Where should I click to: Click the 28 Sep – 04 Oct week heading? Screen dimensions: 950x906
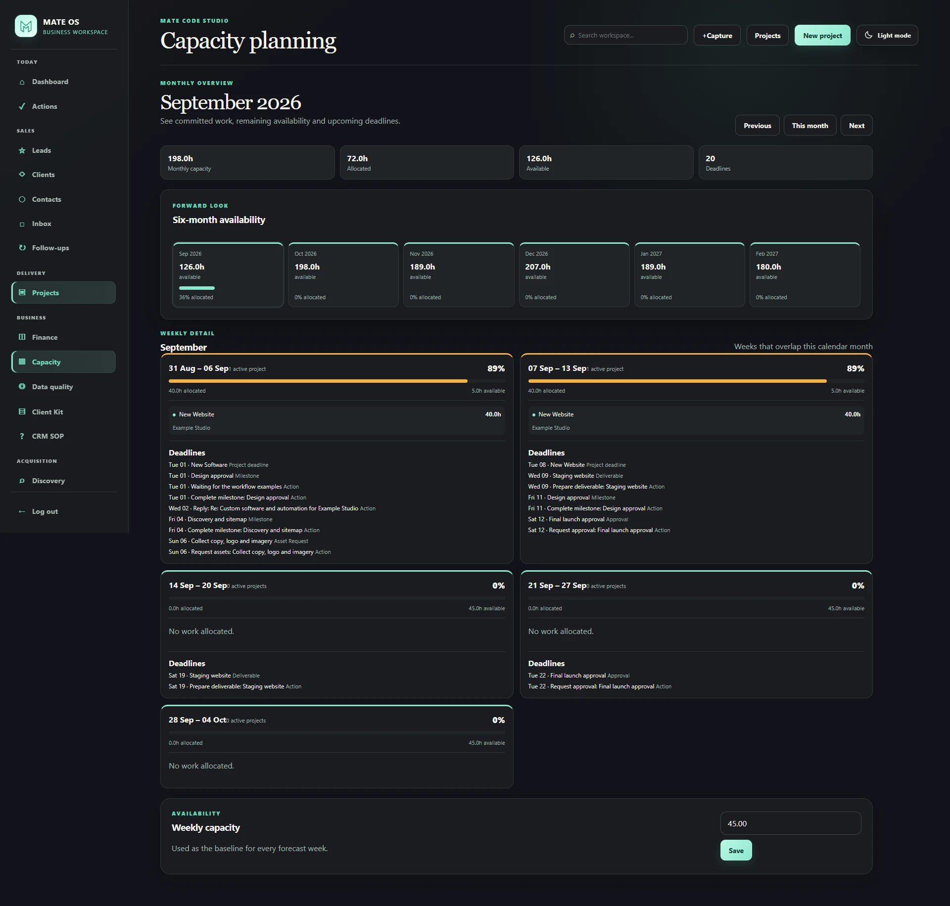pyautogui.click(x=197, y=720)
